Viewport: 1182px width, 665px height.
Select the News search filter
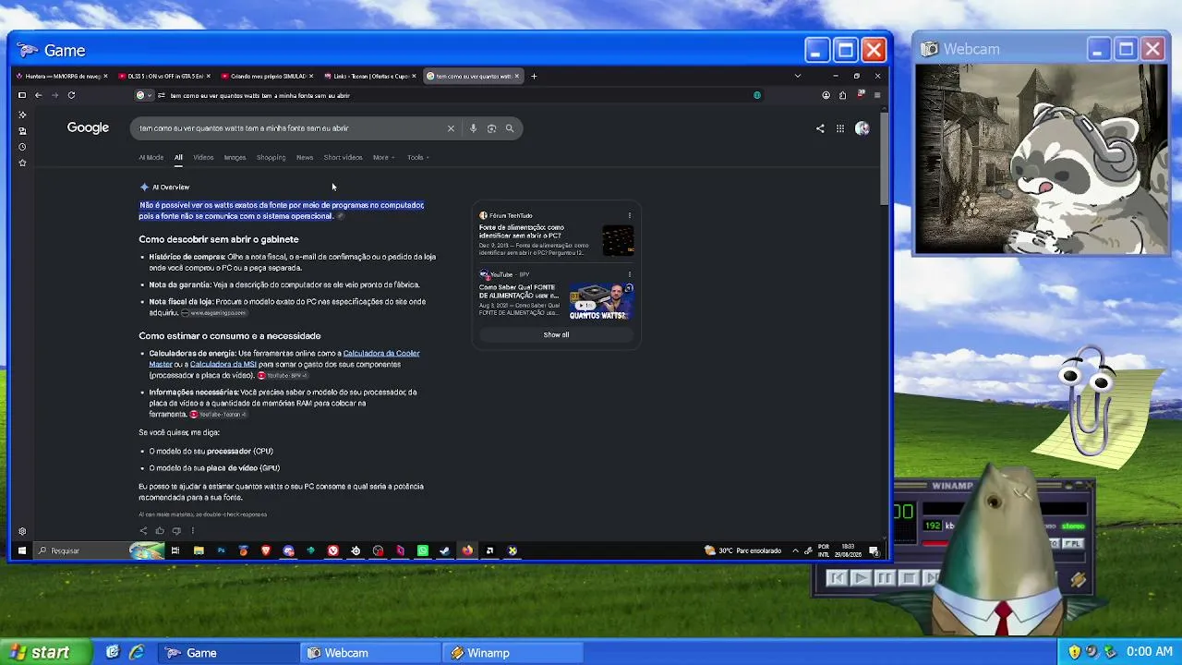click(x=305, y=157)
